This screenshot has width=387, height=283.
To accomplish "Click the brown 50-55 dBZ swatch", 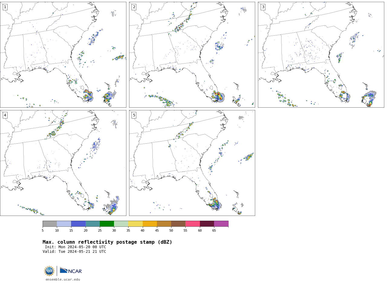I will 178,224.
